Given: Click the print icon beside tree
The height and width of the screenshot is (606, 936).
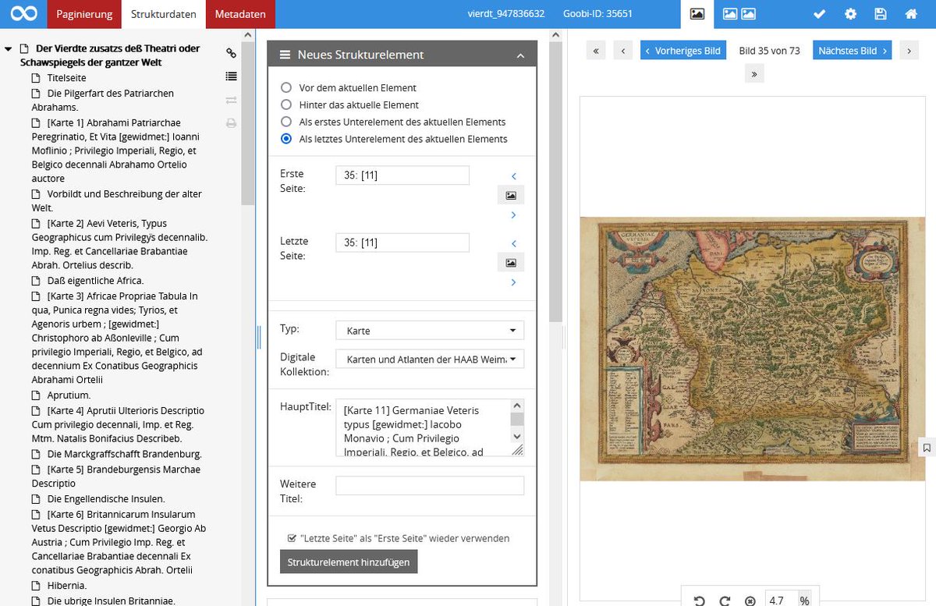Looking at the screenshot, I should pos(231,123).
